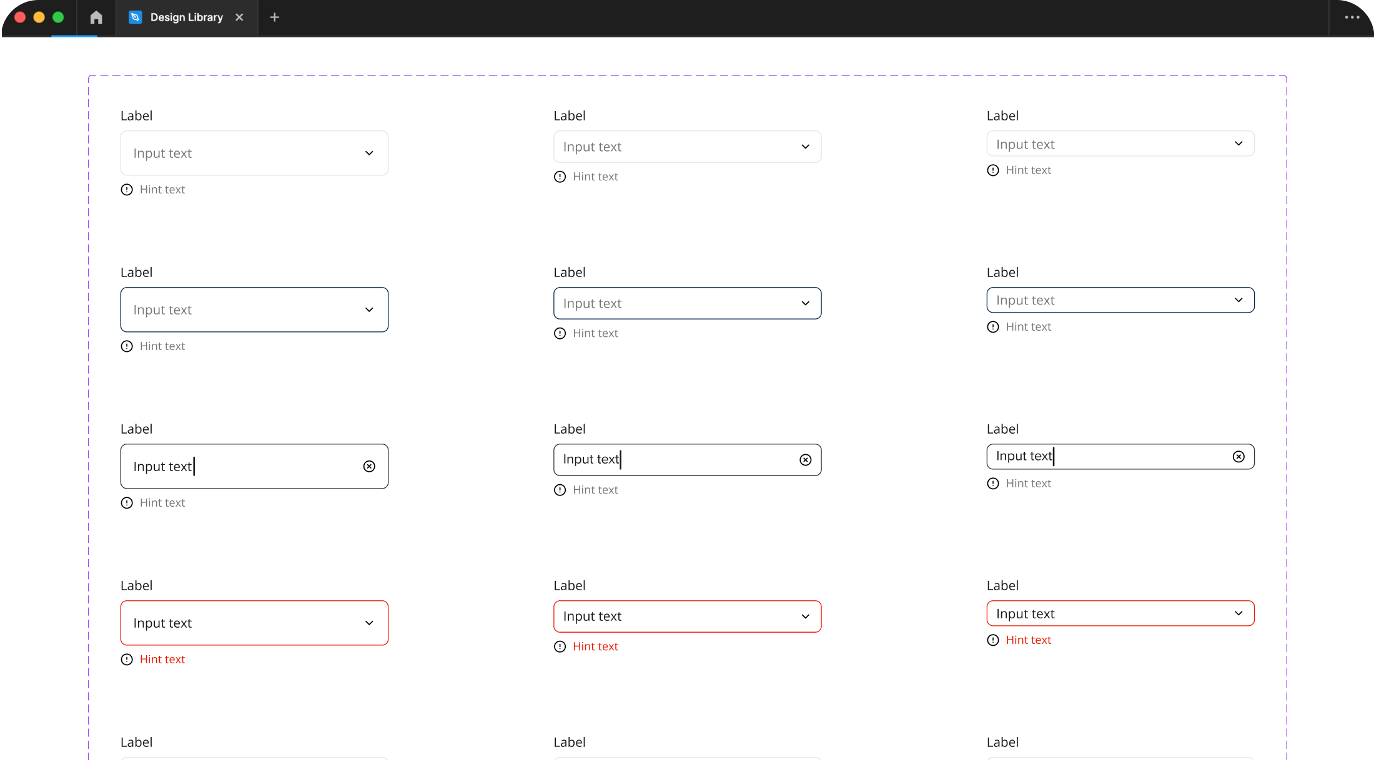Expand medium red error dropdown chevron

(806, 616)
